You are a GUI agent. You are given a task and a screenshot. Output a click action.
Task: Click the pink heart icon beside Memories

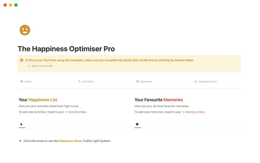pyautogui.click(x=137, y=81)
